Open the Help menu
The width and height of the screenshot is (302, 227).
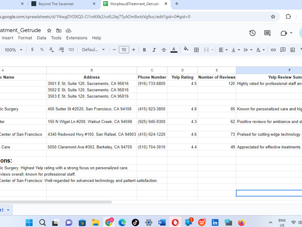(x=97, y=38)
